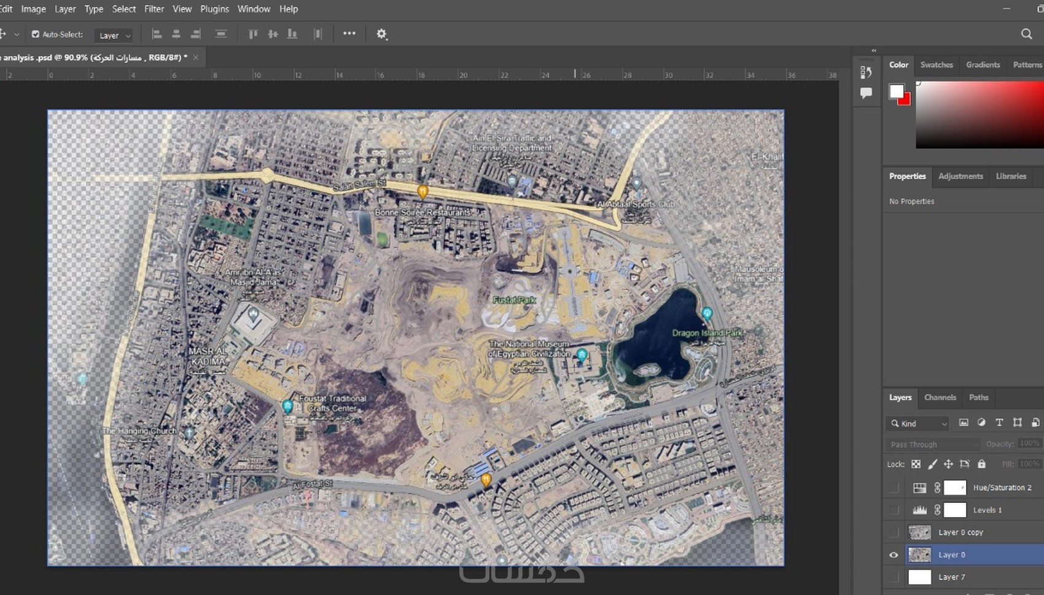Filter layers by adjustment layers icon
This screenshot has height=595, width=1044.
click(x=981, y=423)
